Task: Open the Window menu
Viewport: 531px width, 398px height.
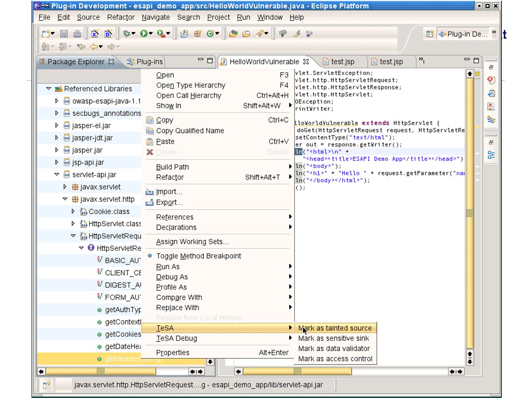Action: pyautogui.click(x=270, y=17)
